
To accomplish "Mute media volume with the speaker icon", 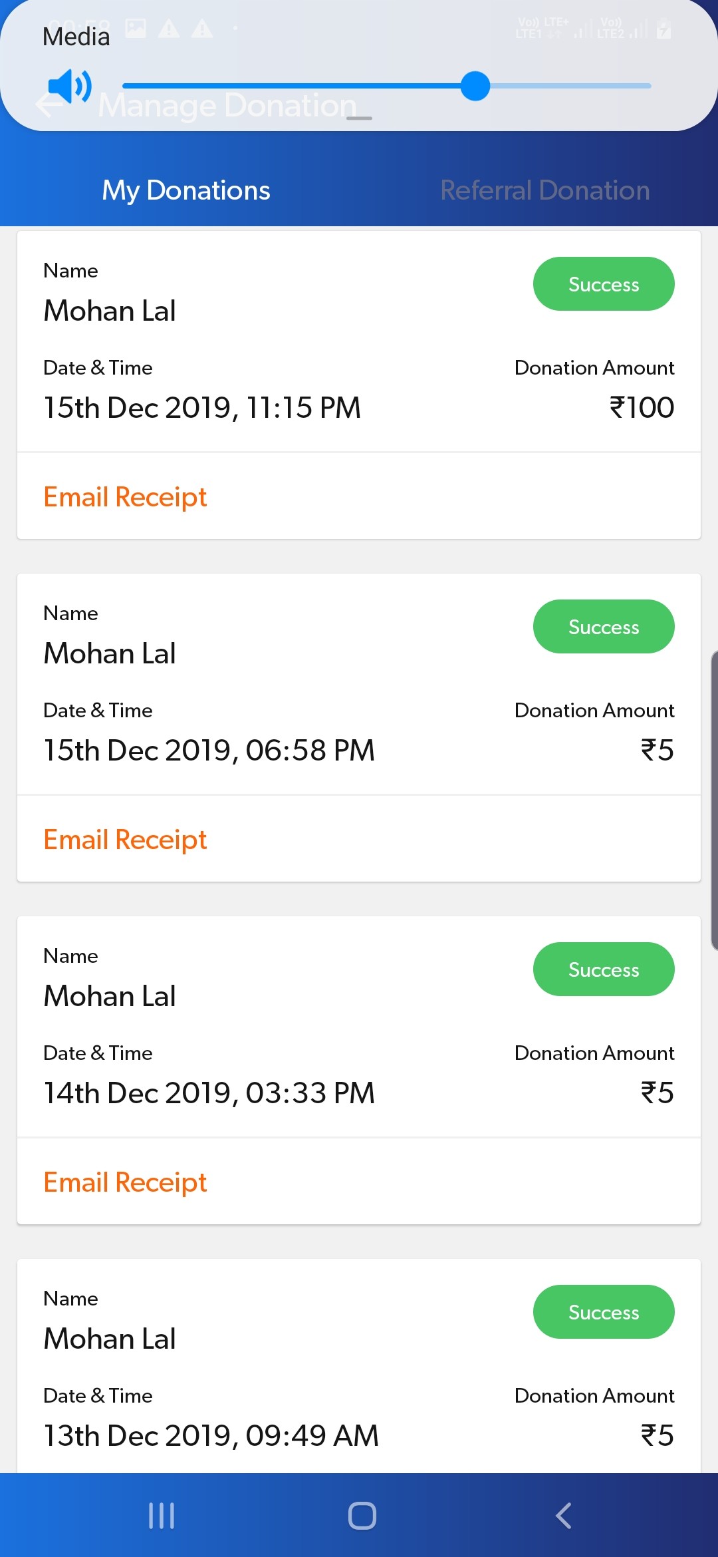I will pyautogui.click(x=70, y=86).
